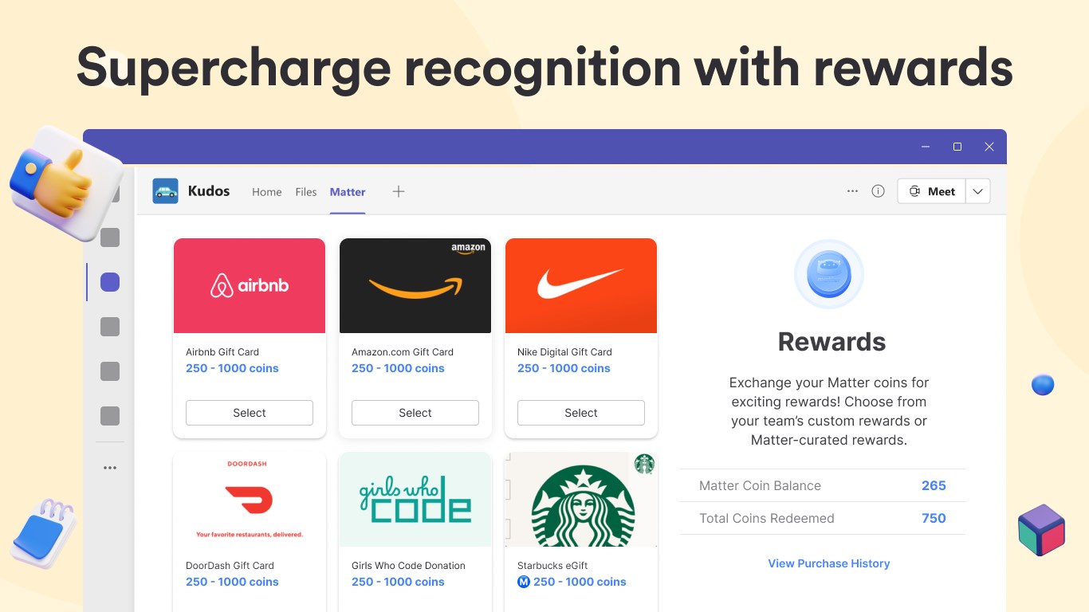Screen dimensions: 1089x612
Task: Select the active purple sidebar app icon
Action: click(110, 282)
